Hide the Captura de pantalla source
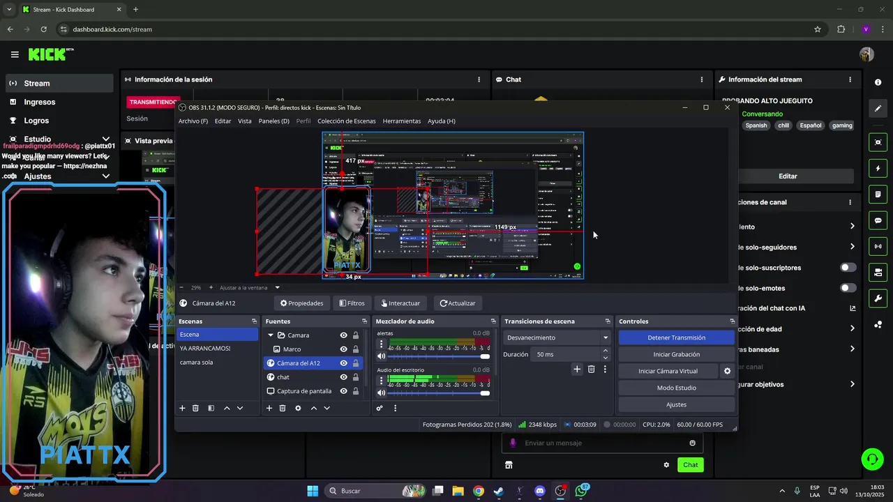This screenshot has height=502, width=893. click(343, 391)
